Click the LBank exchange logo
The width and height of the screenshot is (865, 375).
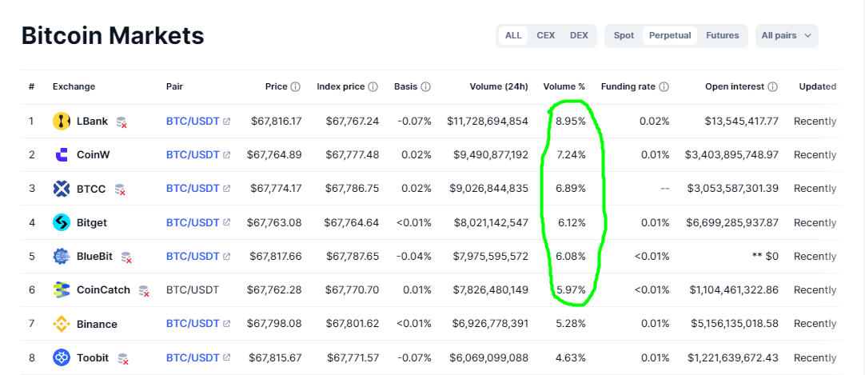[62, 122]
